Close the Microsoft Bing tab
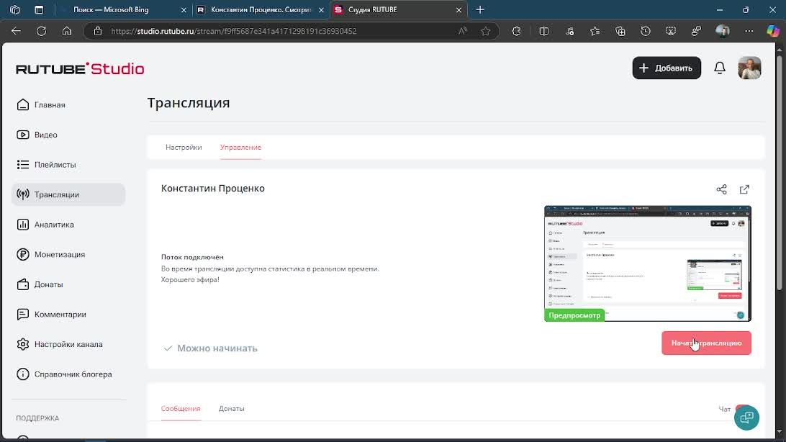The height and width of the screenshot is (442, 786). [x=184, y=9]
